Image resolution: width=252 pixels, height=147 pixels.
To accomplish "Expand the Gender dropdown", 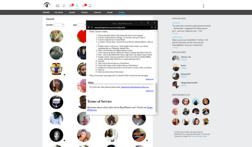I will coord(59,25).
